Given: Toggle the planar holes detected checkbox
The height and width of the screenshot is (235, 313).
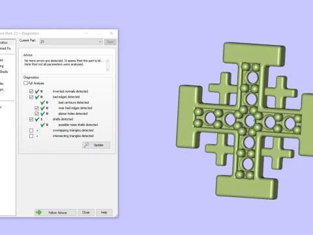Looking at the screenshot, I should pos(37,114).
